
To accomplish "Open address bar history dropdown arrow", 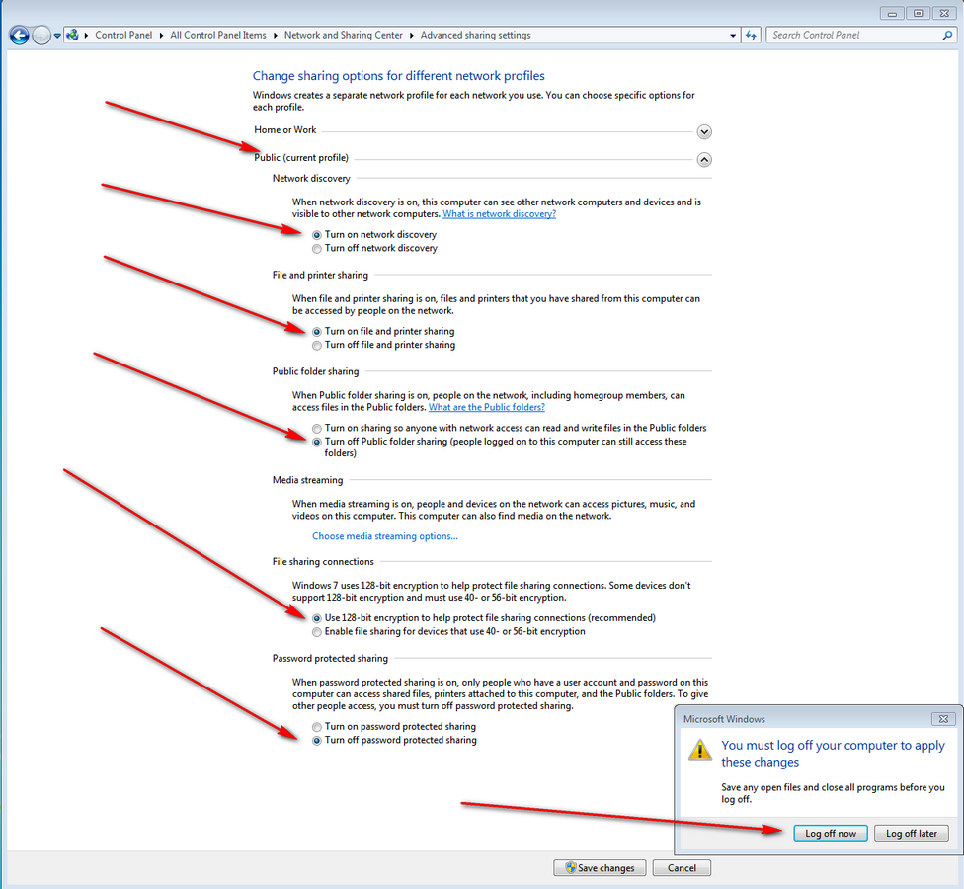I will point(733,36).
